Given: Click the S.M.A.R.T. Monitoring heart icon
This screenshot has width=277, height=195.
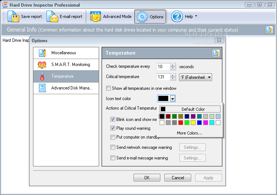Looking at the screenshot, I should (x=42, y=65).
